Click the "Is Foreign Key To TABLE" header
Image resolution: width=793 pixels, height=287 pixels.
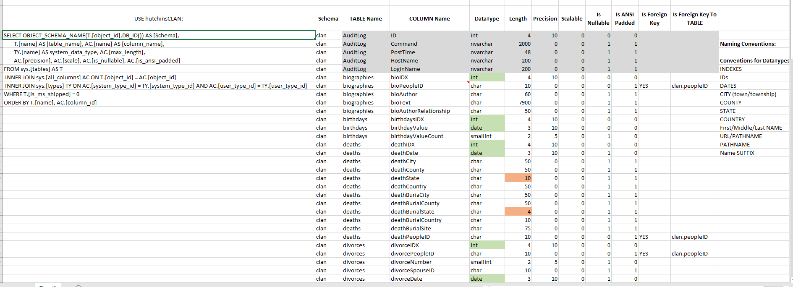tap(694, 19)
